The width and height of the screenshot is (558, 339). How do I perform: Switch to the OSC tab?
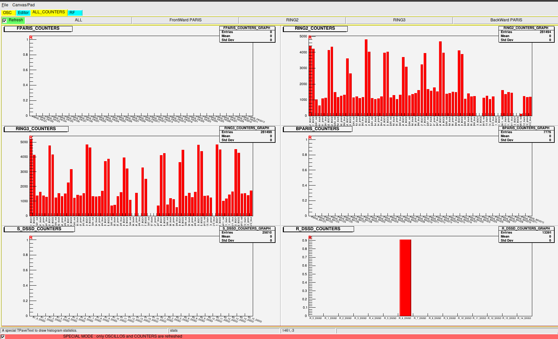[x=7, y=13]
